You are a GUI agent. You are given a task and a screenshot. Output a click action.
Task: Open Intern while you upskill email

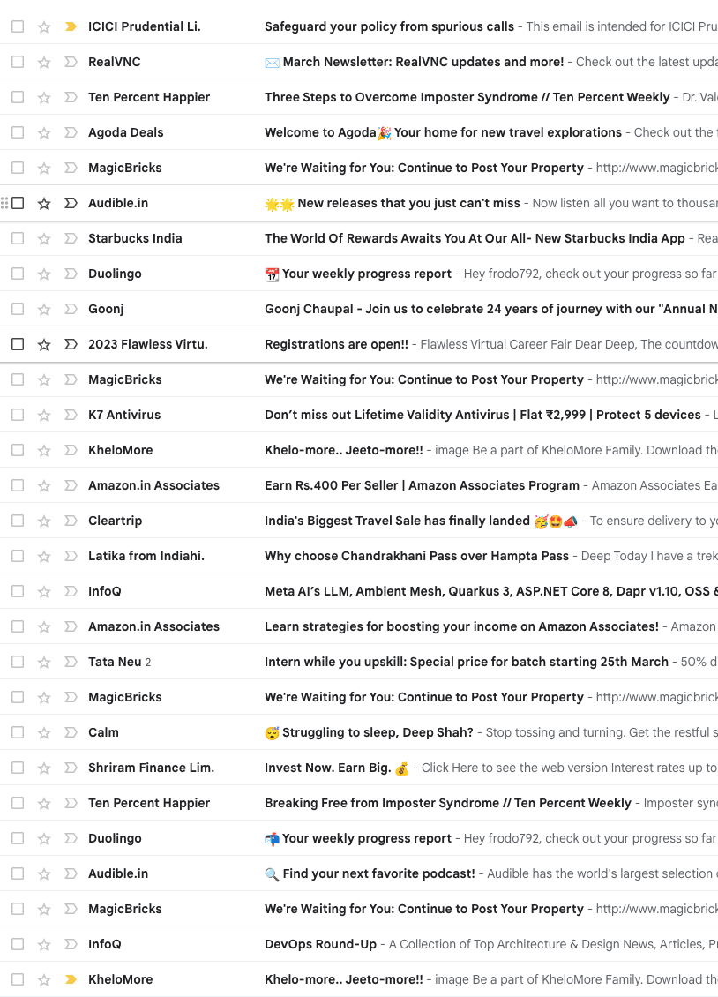coord(467,662)
